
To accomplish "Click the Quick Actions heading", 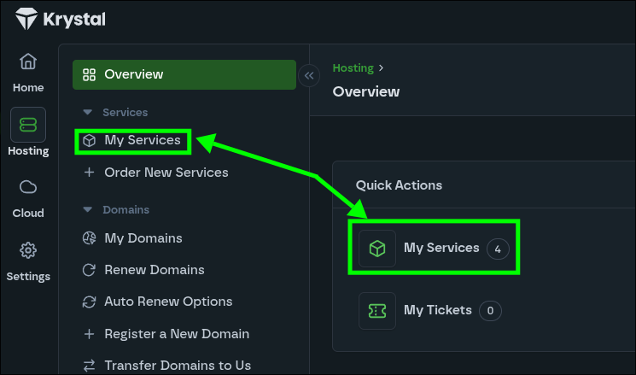I will tap(399, 185).
